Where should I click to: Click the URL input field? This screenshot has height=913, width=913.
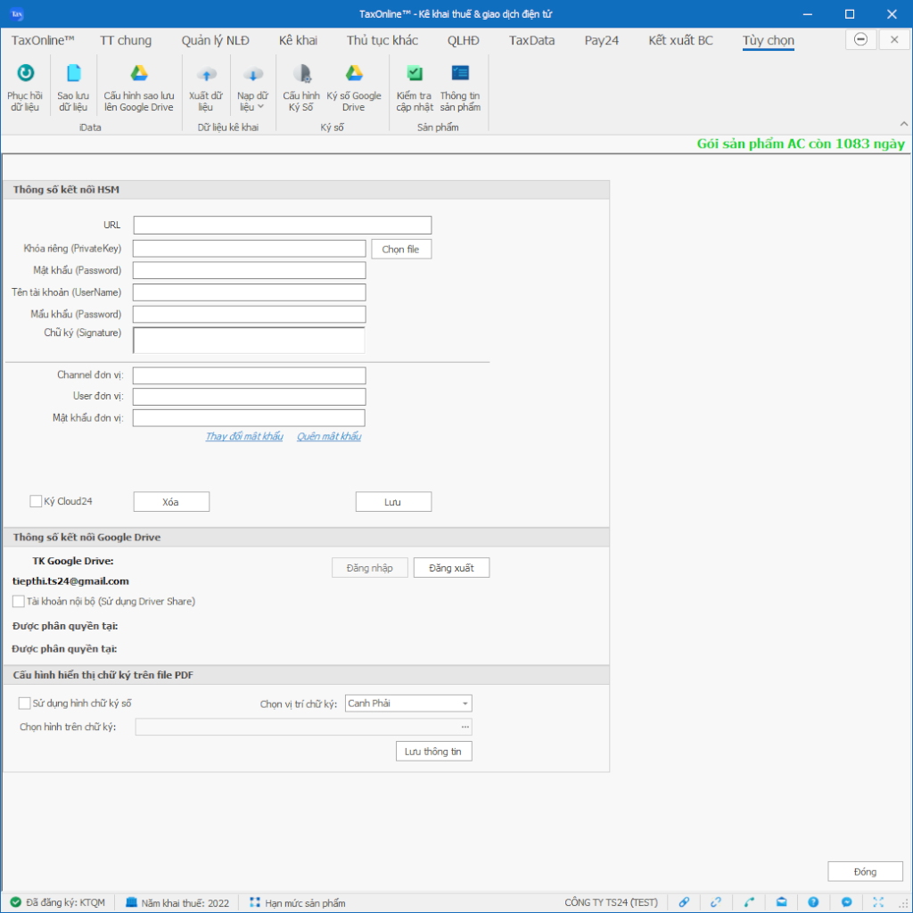click(x=282, y=225)
